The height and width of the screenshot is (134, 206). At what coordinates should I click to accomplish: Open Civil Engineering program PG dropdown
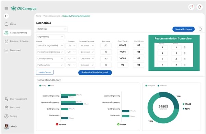71,58
